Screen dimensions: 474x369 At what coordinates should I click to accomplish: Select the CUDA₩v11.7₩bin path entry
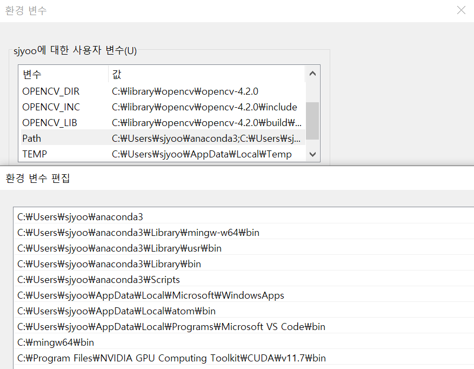(244, 358)
